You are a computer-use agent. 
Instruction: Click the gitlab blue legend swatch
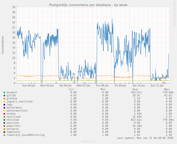[x=4, y=96]
